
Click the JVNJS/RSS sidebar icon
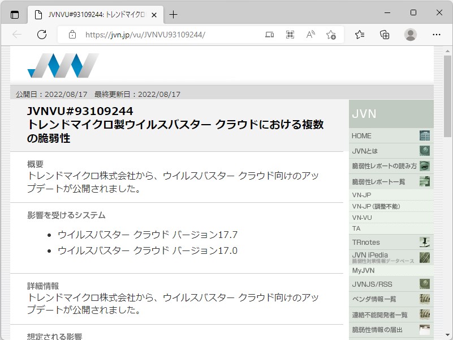[424, 283]
